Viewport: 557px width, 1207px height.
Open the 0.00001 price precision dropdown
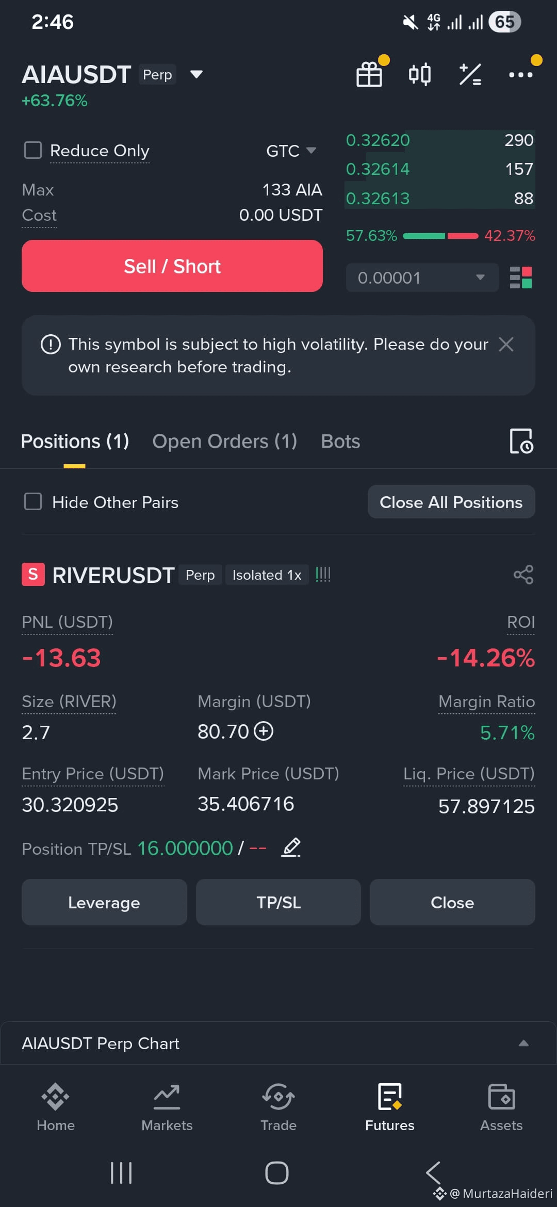(422, 278)
